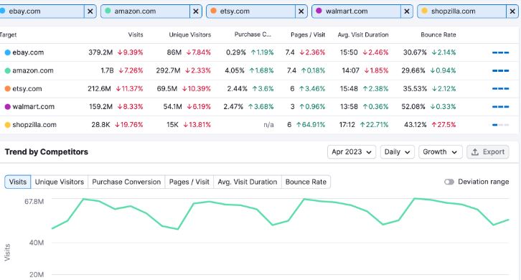Viewport: 521px width, 280px height.
Task: Remove amazon.com competitor chip
Action: 196,11
